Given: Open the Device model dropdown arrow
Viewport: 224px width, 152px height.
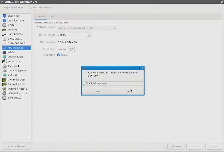Looking at the screenshot, I should click(x=89, y=35).
